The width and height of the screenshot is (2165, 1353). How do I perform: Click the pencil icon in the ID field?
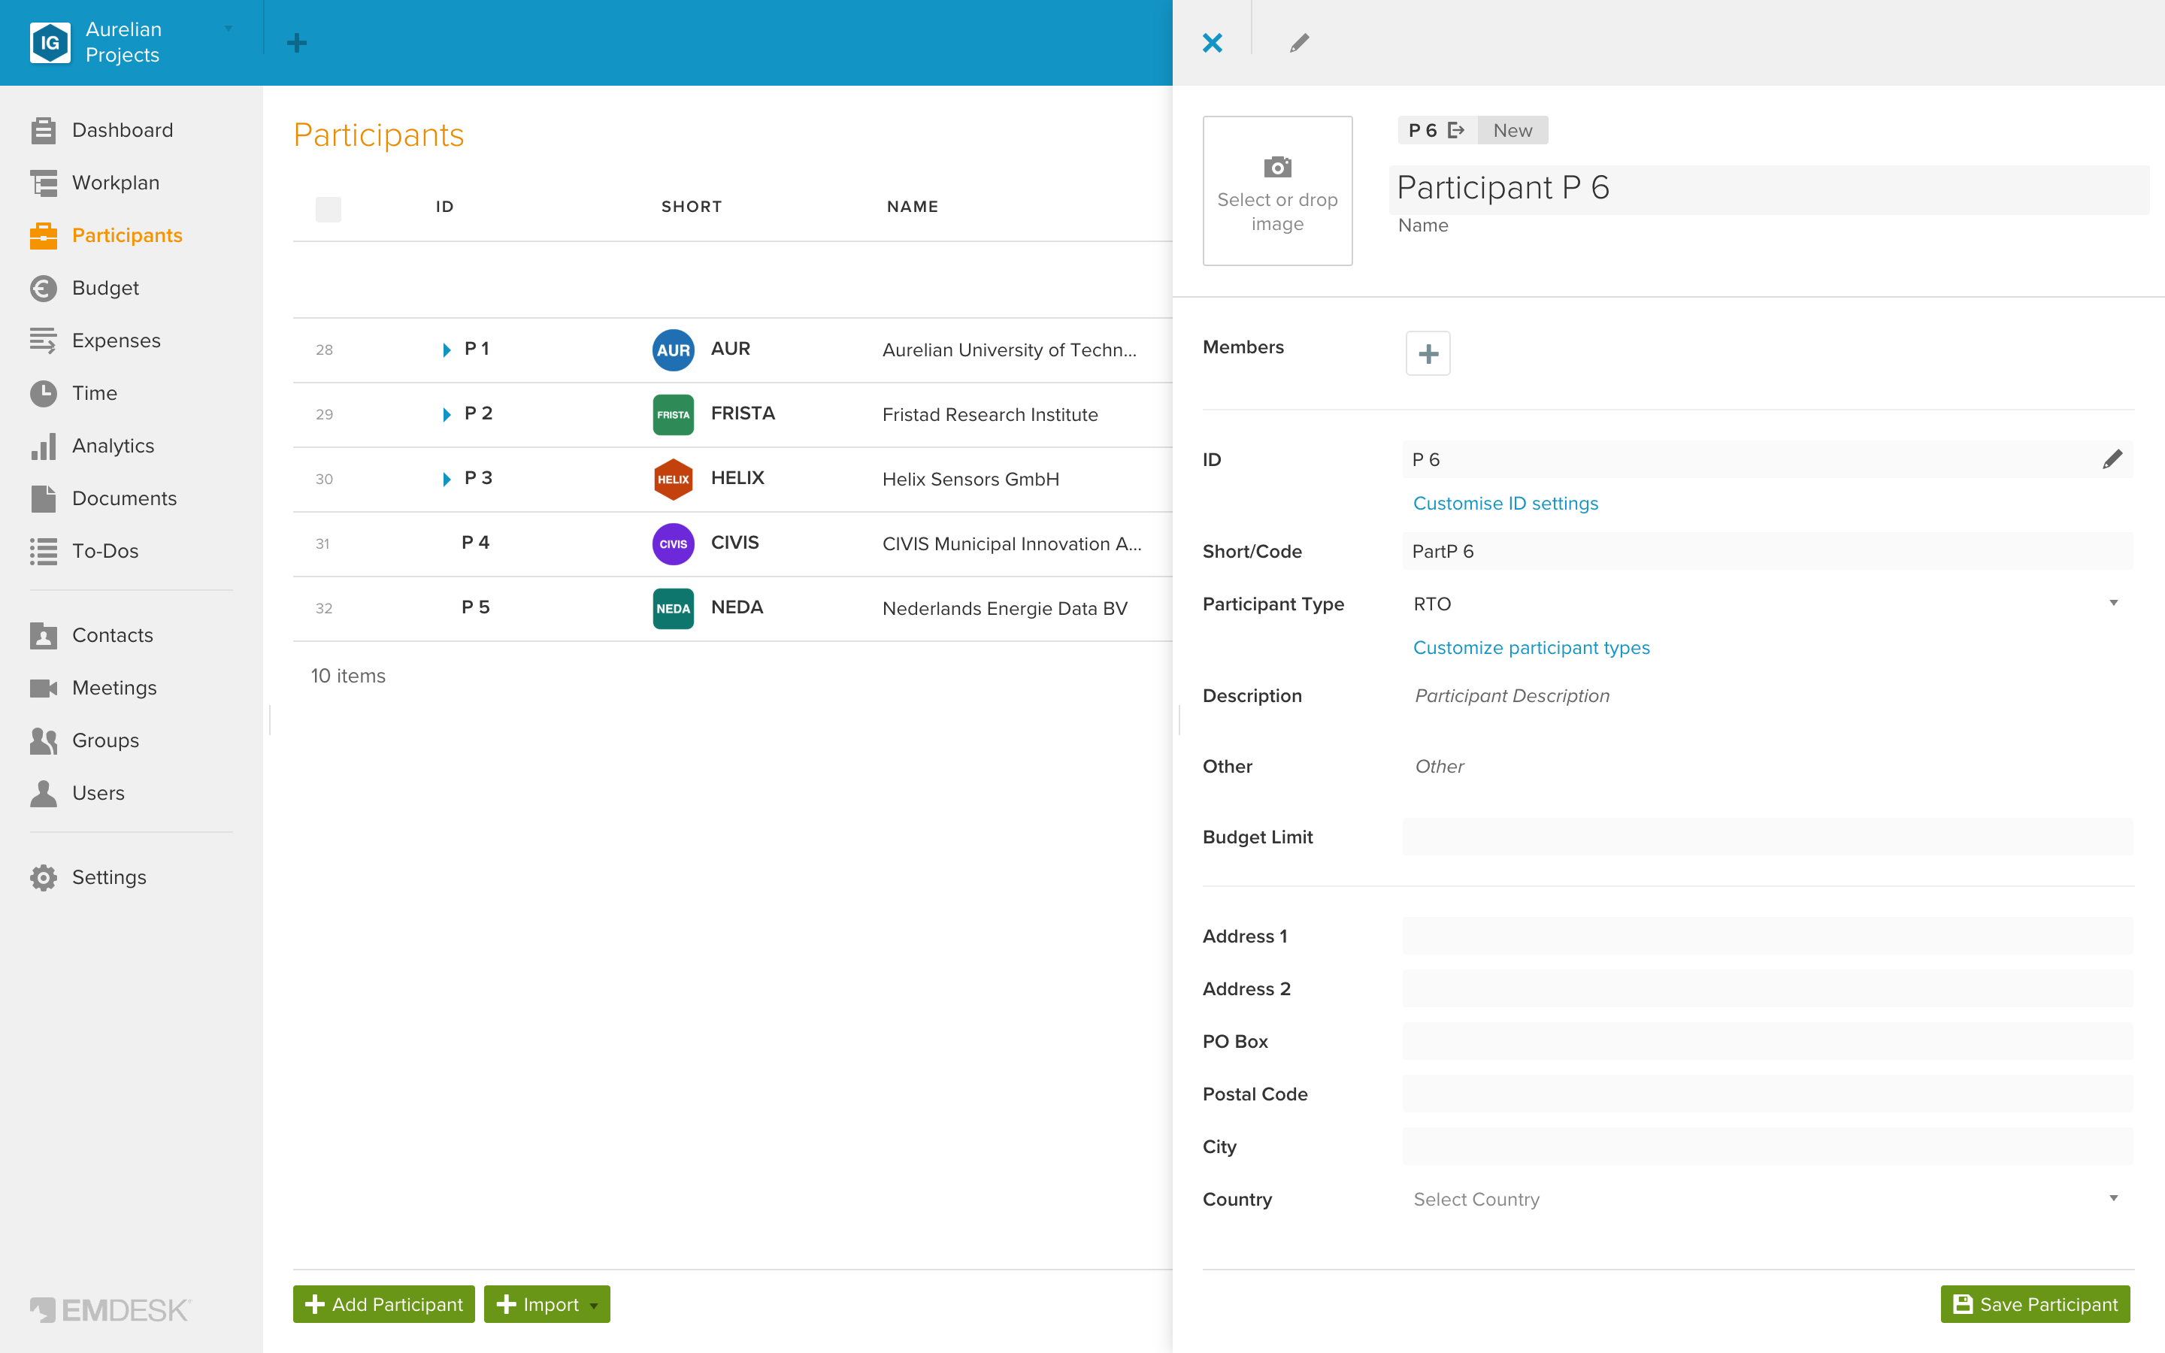2112,459
